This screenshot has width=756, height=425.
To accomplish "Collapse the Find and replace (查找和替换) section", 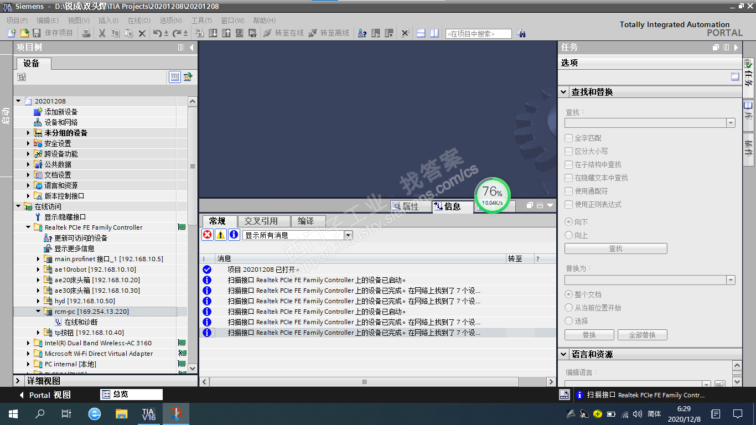I will click(x=563, y=92).
